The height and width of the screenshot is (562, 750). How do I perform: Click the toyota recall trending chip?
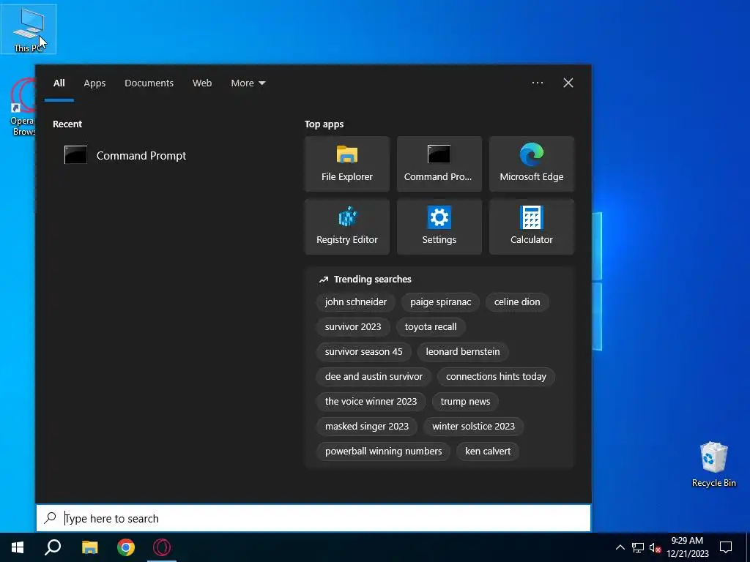pyautogui.click(x=431, y=327)
